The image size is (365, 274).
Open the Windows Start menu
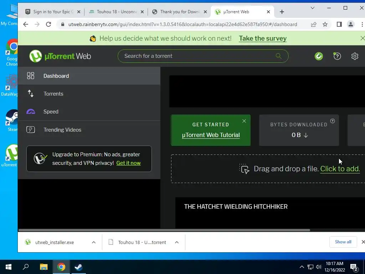[9, 267]
